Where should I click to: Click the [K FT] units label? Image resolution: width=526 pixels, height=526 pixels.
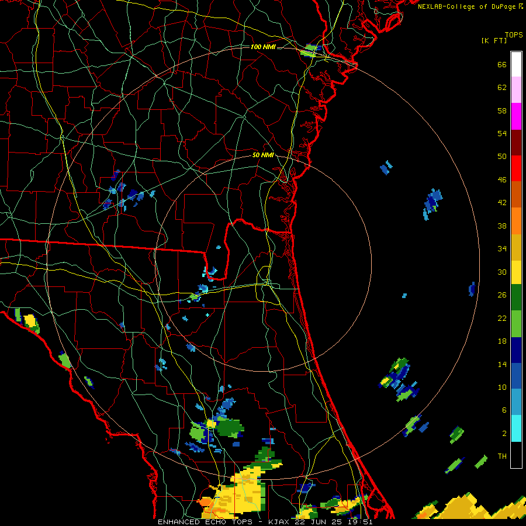(x=494, y=41)
